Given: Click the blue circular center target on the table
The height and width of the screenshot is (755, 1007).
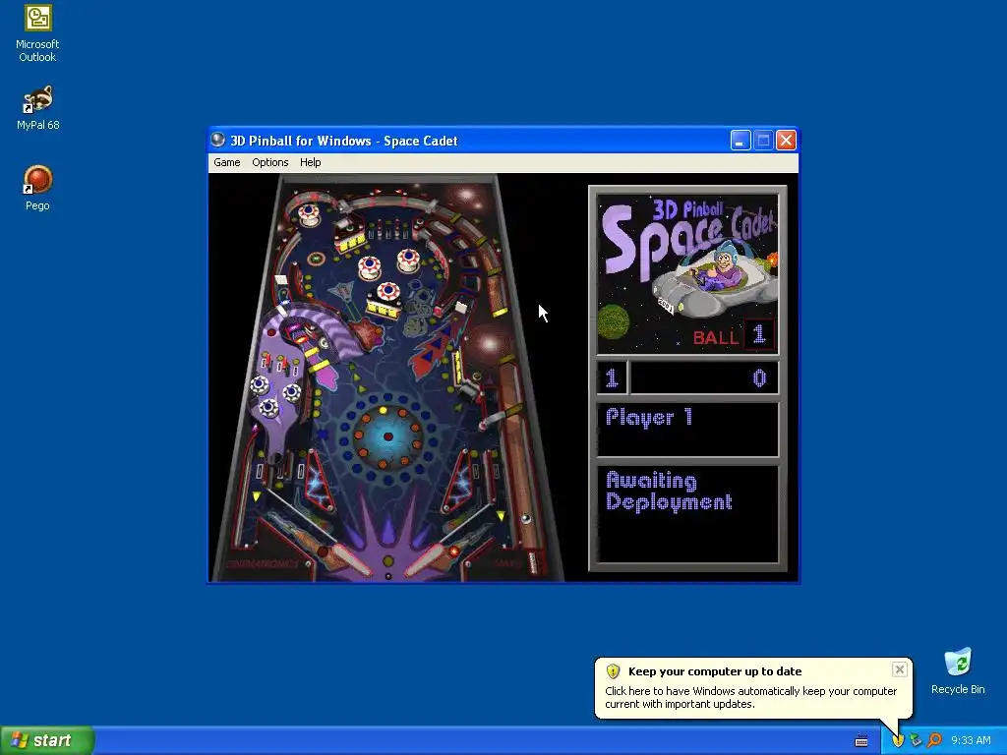Looking at the screenshot, I should coord(387,436).
